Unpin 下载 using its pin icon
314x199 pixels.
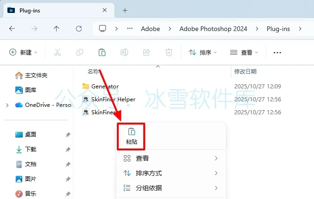68,149
